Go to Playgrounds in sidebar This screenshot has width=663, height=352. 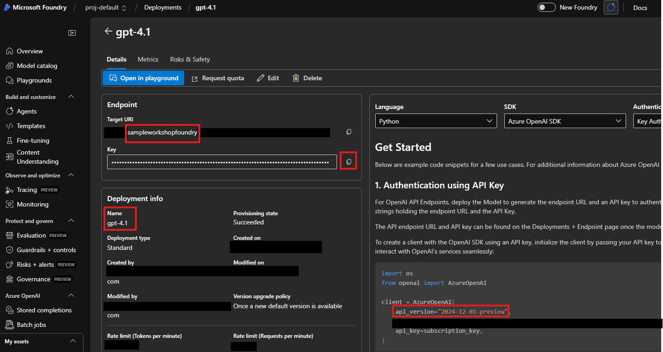(x=34, y=80)
